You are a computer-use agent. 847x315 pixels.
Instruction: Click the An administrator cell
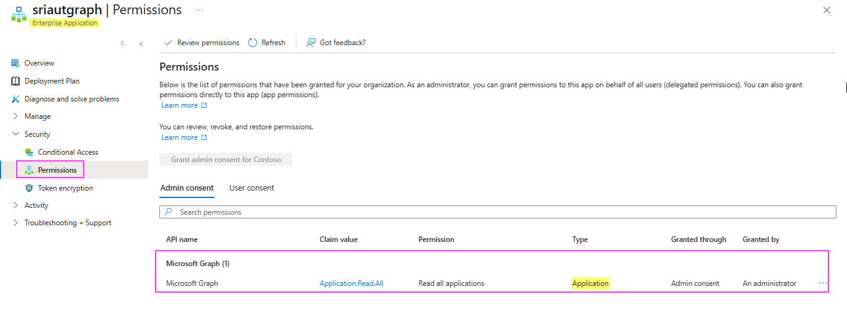(769, 283)
